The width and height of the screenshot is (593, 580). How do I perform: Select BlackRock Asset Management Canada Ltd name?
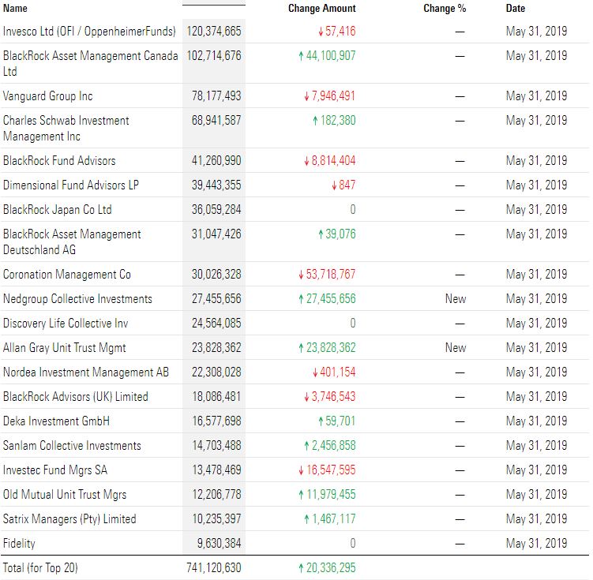pos(90,63)
